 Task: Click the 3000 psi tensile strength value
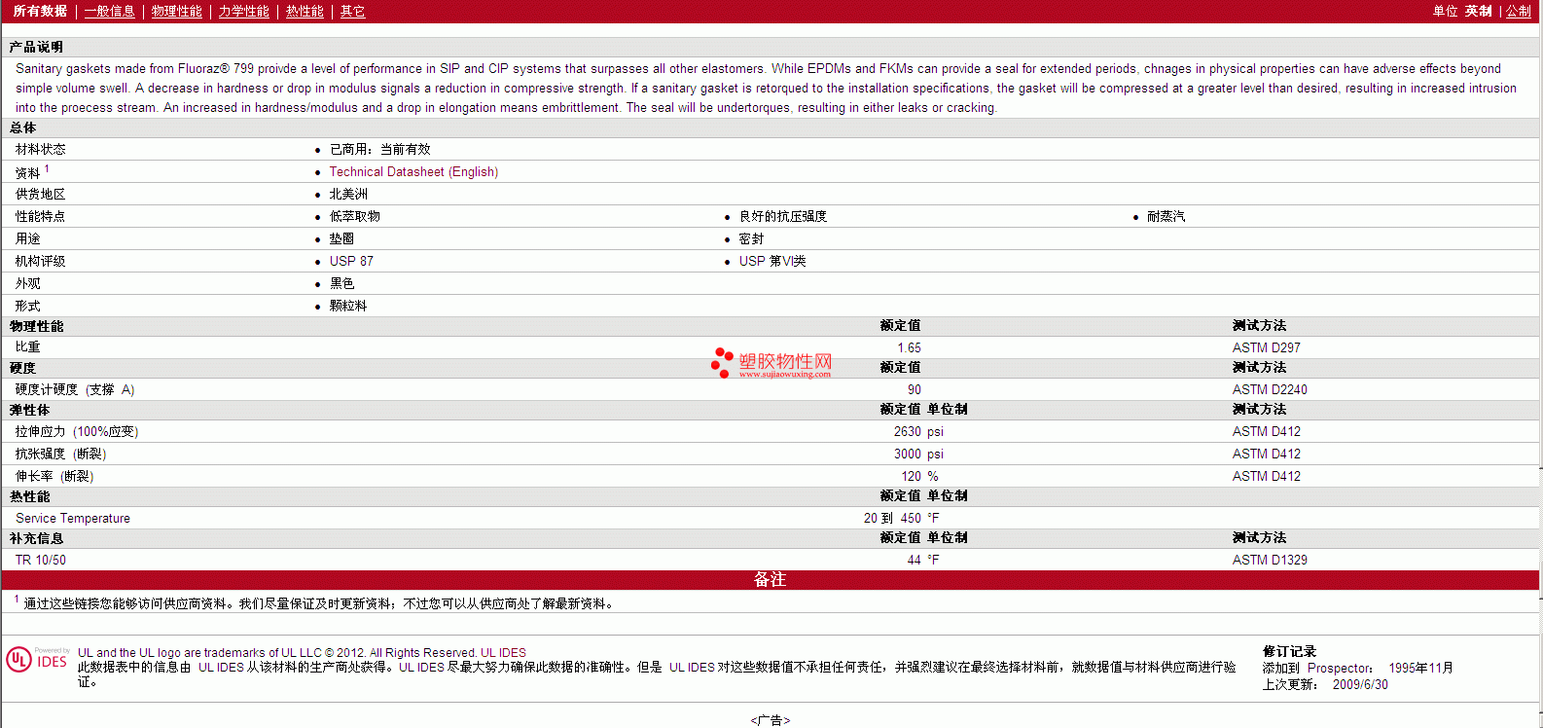918,454
